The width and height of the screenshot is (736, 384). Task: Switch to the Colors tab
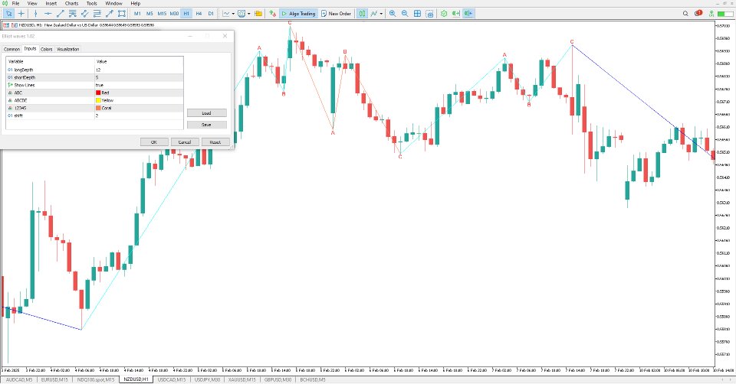[x=47, y=49]
